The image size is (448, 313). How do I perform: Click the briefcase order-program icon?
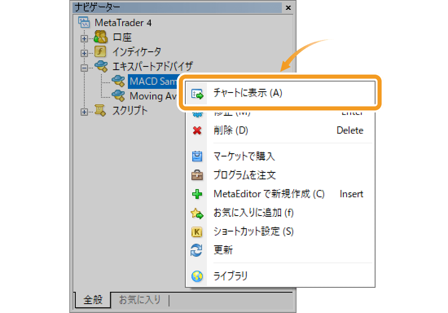197,175
